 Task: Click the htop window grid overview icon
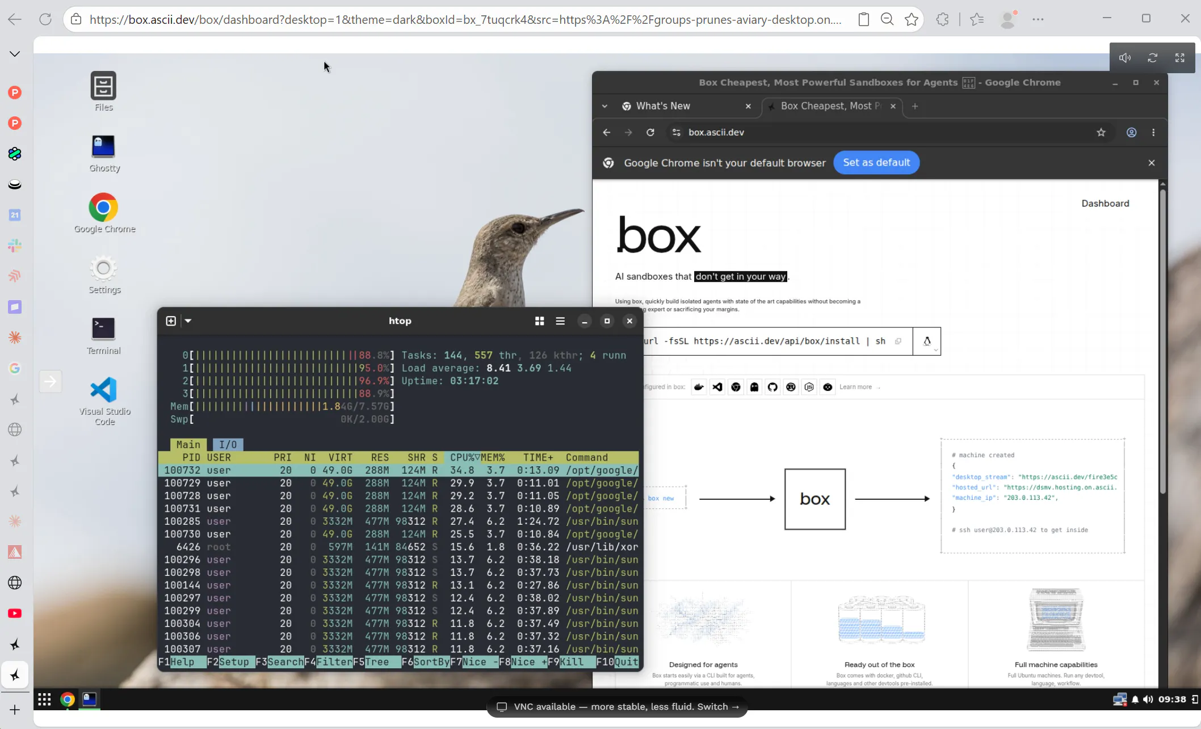coord(540,321)
